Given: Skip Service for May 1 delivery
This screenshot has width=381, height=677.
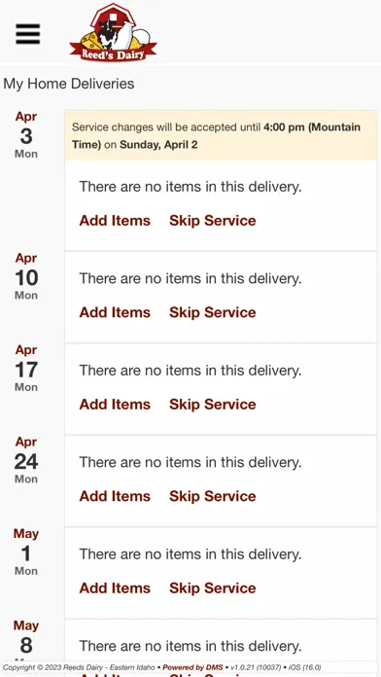Looking at the screenshot, I should click(x=212, y=588).
